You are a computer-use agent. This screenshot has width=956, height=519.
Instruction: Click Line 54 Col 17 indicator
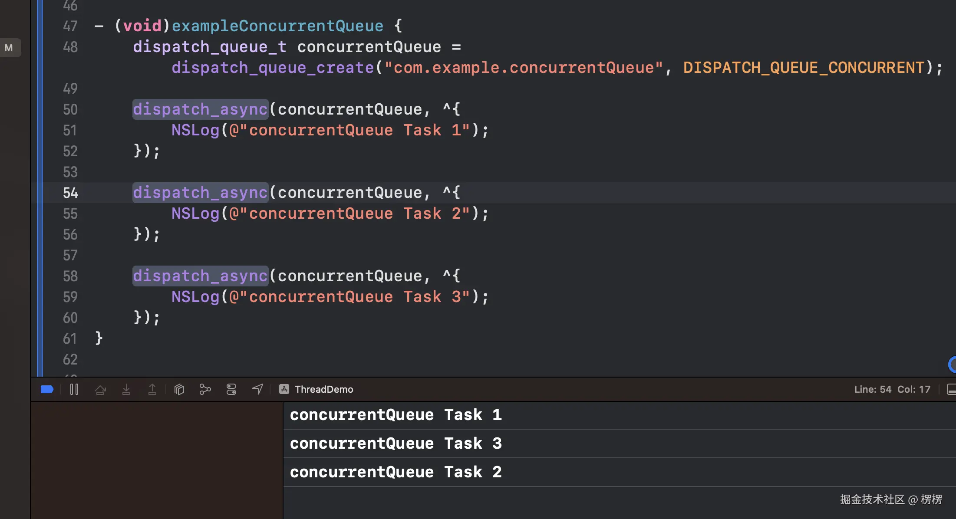click(x=892, y=389)
